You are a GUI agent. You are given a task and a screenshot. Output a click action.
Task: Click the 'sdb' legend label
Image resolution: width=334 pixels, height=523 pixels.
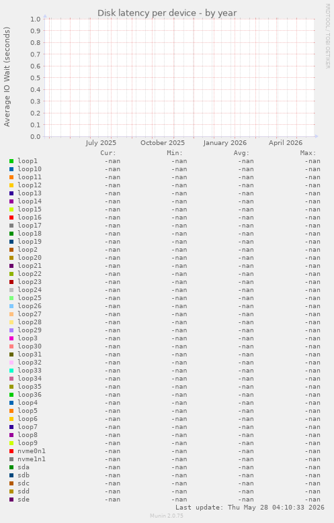coord(24,475)
